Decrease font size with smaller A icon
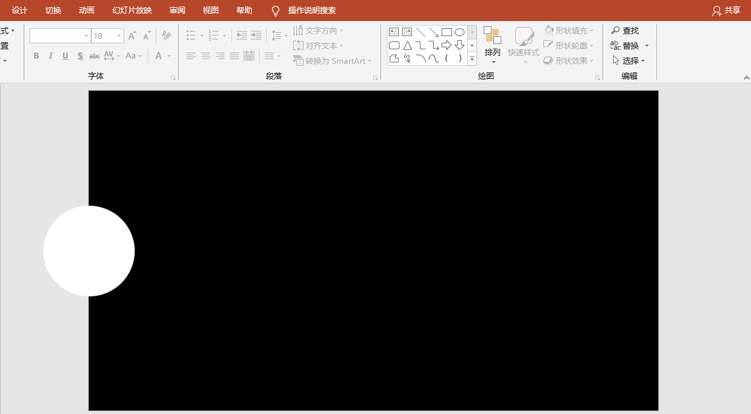 click(147, 35)
